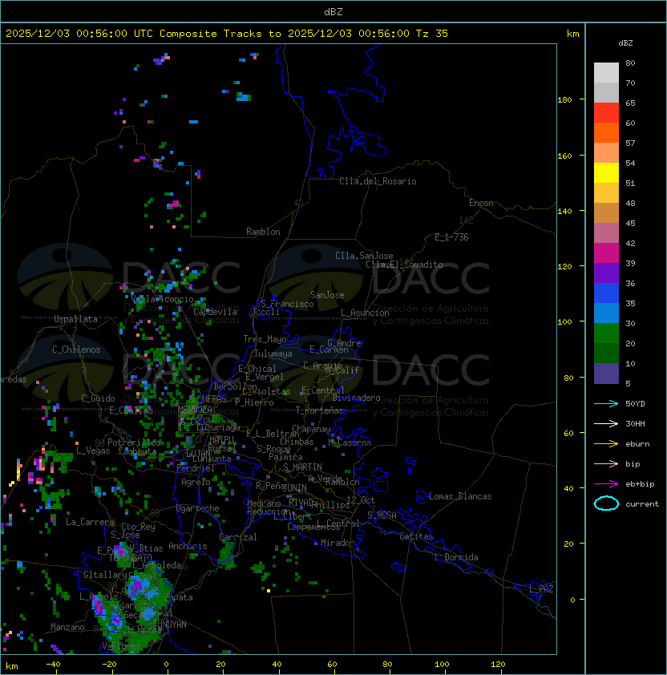Pick the dark green 20 dBZ swatch

tap(606, 353)
